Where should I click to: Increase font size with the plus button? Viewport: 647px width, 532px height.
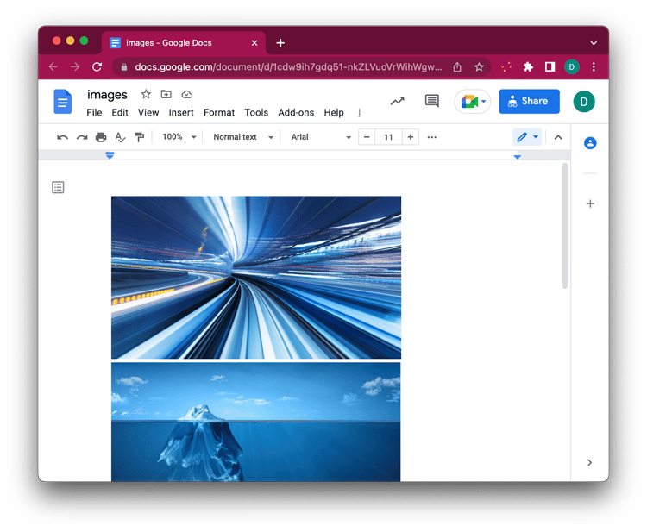click(411, 137)
